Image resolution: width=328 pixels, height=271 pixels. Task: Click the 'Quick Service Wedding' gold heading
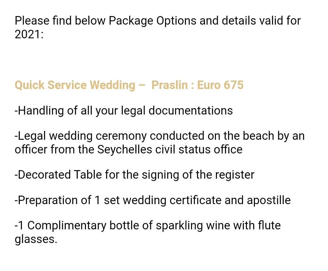click(75, 85)
